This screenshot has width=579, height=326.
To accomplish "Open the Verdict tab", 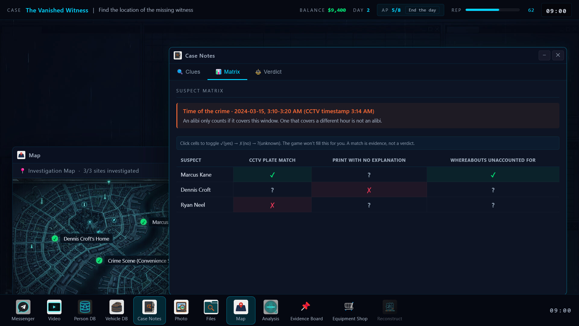I will point(268,72).
